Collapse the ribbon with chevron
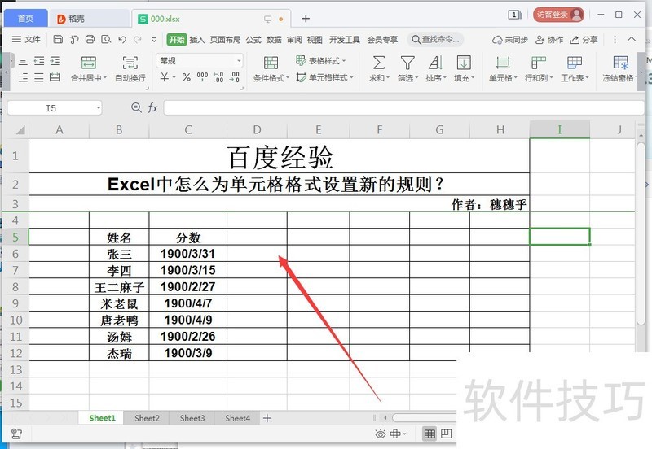This screenshot has height=449, width=652. click(x=632, y=39)
